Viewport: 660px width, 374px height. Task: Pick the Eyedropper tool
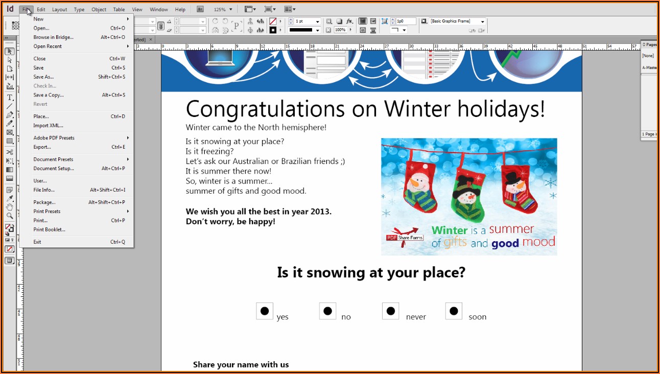point(10,198)
